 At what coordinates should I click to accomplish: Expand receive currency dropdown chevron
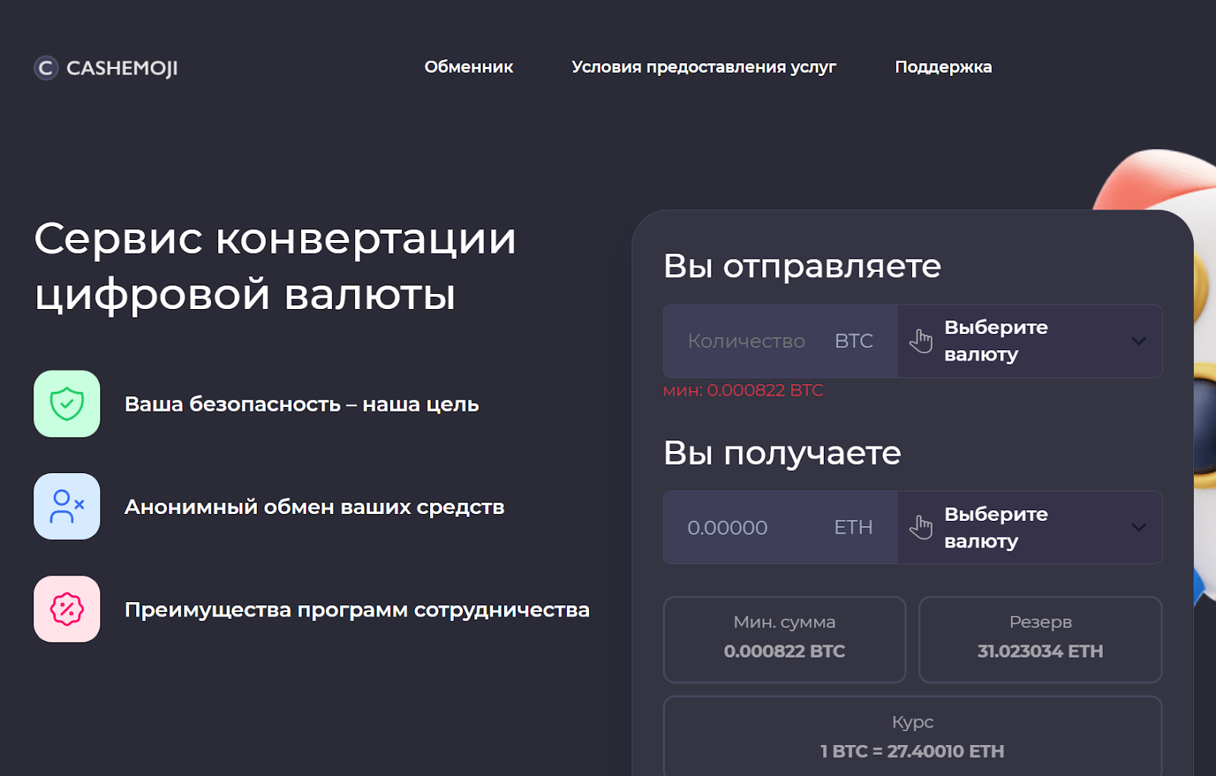(x=1138, y=527)
